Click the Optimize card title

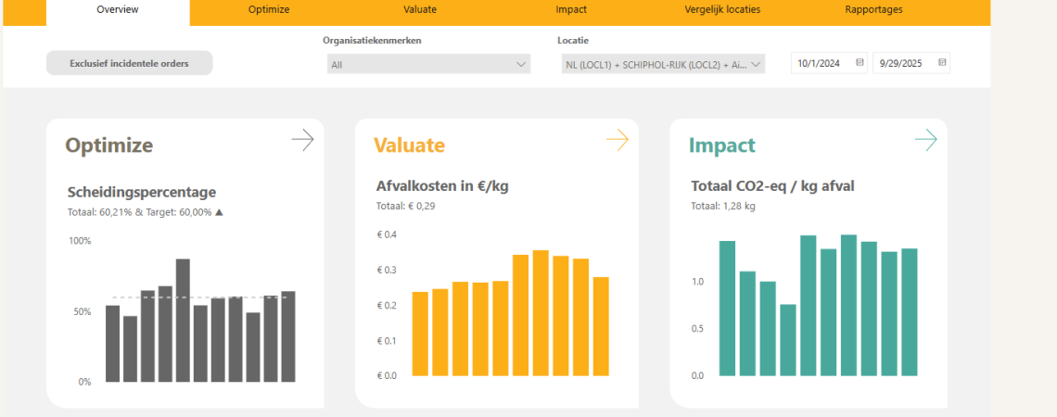point(109,145)
